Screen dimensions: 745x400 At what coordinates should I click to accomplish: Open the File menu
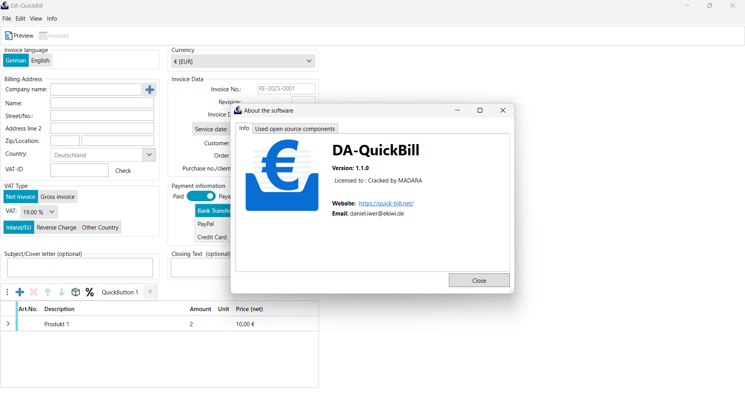[x=7, y=19]
